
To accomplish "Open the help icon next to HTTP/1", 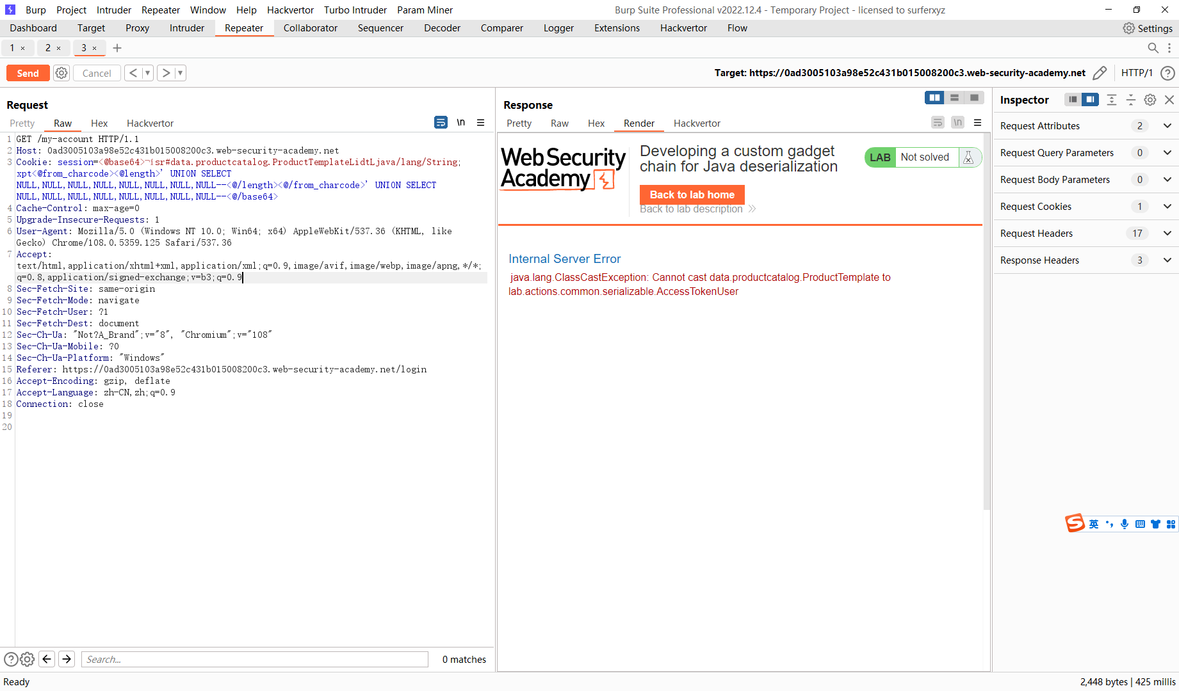I will pyautogui.click(x=1167, y=73).
